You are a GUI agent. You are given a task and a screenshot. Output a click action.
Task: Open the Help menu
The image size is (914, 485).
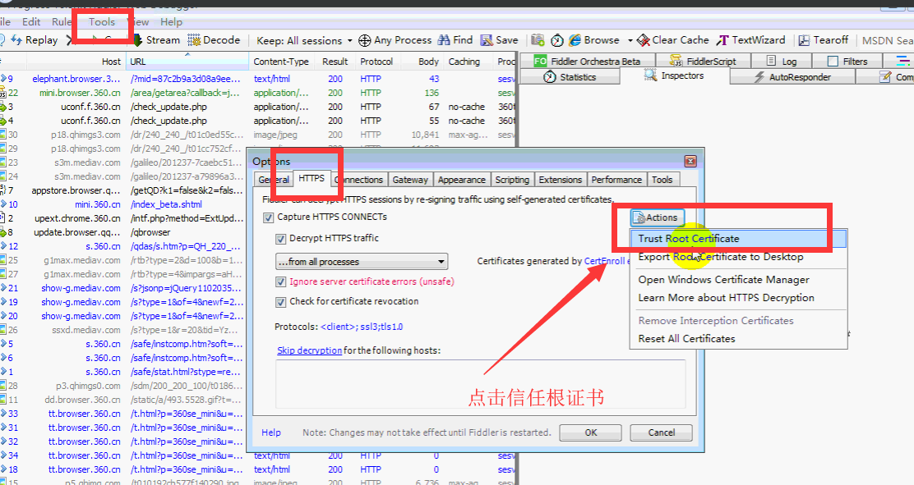[171, 22]
